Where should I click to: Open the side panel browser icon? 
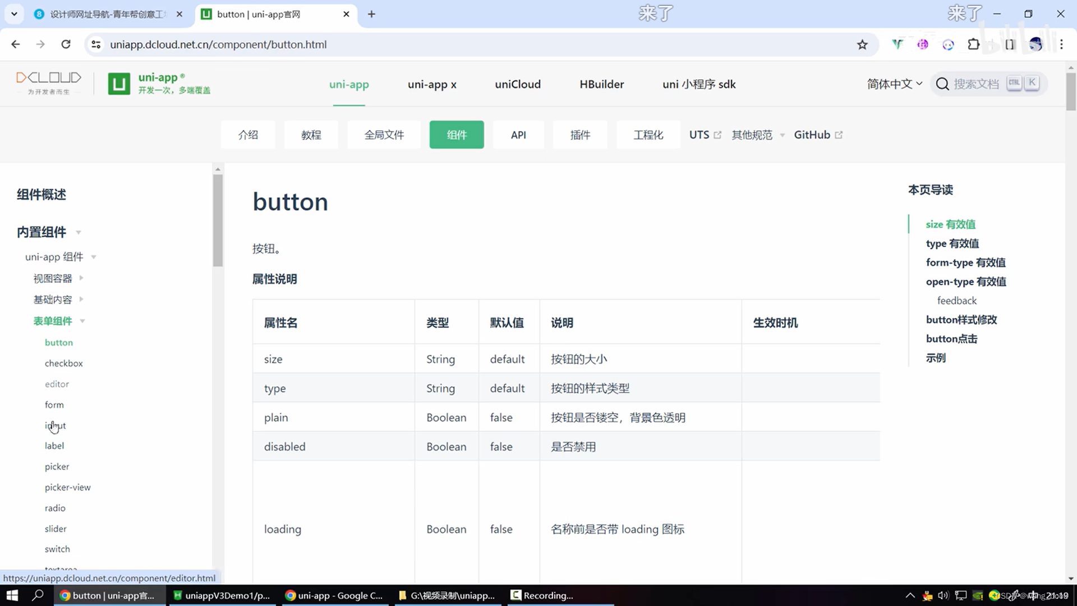tap(1010, 44)
